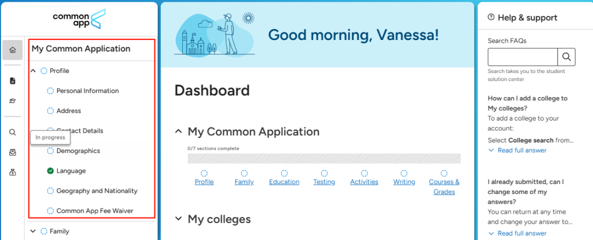Expand the My colleges dashboard section
Screen dimensions: 593x240
coord(178,219)
